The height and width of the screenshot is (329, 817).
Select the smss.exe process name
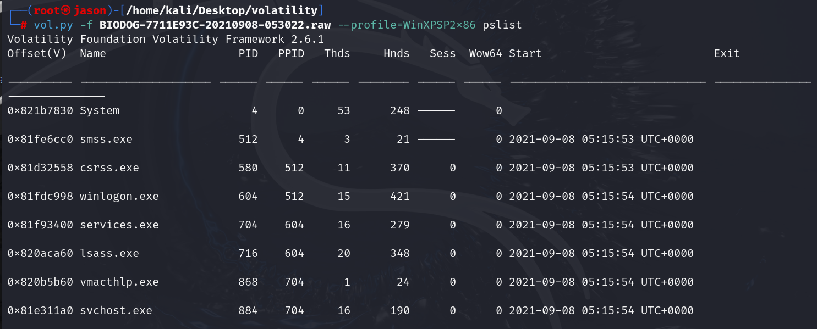point(106,140)
